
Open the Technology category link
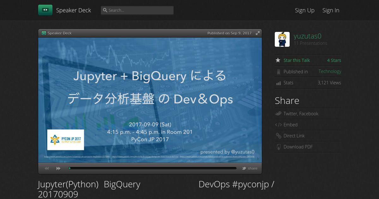pyautogui.click(x=330, y=71)
